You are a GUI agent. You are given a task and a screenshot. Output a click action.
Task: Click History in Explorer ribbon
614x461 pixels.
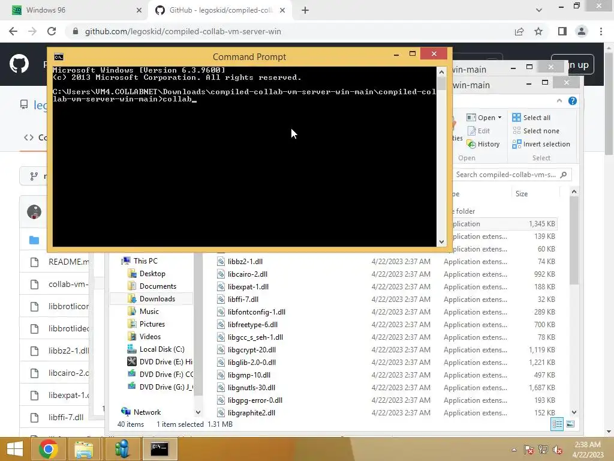[484, 144]
